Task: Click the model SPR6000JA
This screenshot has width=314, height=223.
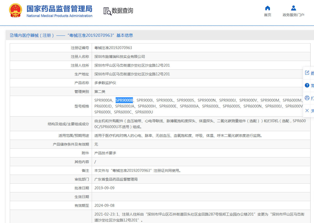Action: point(125,106)
